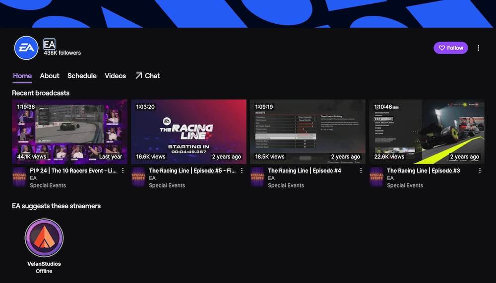Open the Schedule tab
496x283 pixels.
(82, 76)
